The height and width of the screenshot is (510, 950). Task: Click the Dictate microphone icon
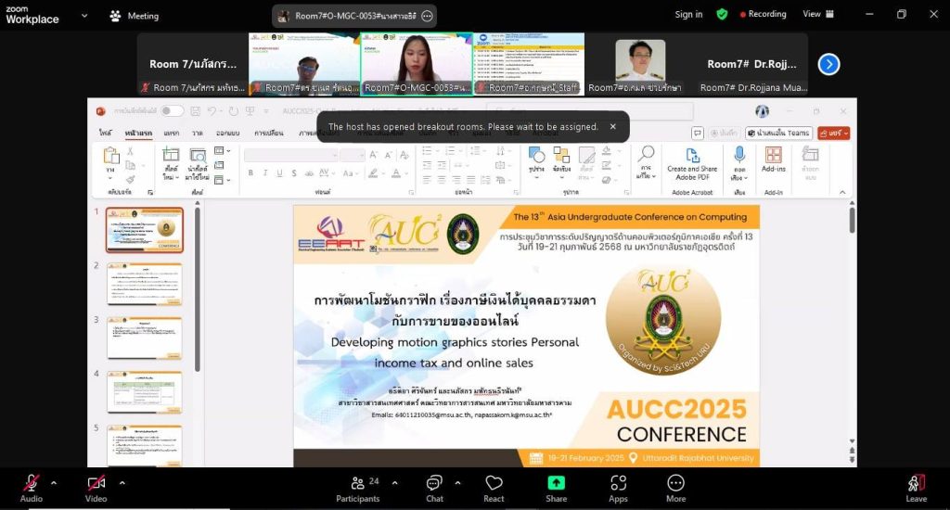739,155
